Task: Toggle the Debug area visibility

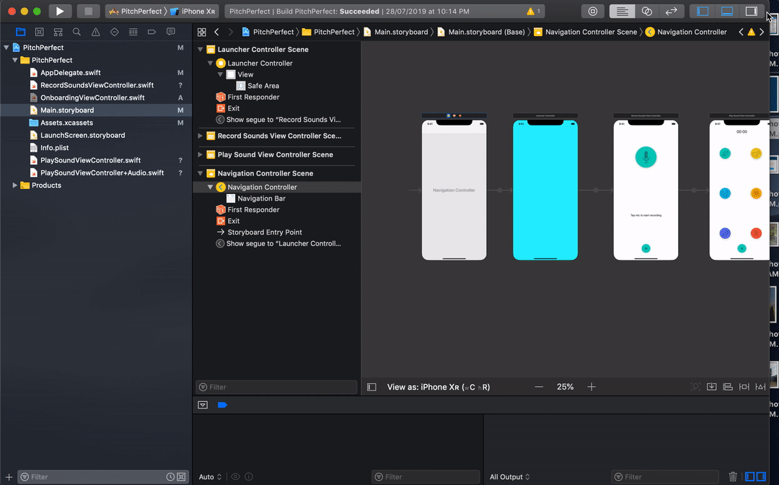Action: (727, 11)
